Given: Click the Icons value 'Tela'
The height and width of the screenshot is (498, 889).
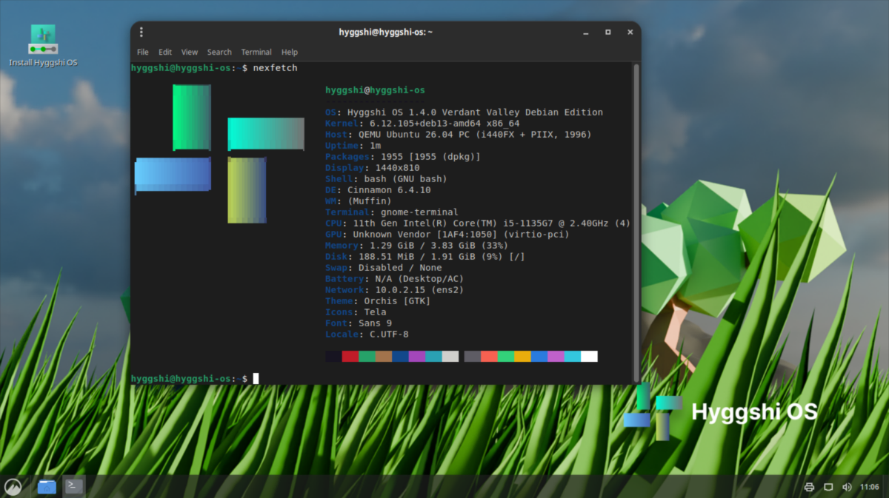Looking at the screenshot, I should pyautogui.click(x=375, y=312).
